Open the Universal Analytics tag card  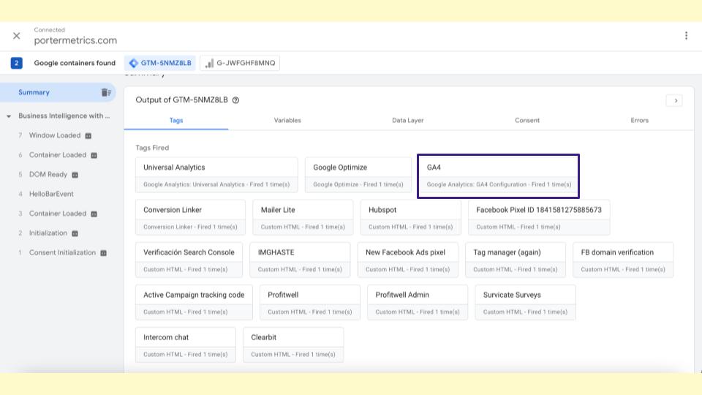pos(216,175)
